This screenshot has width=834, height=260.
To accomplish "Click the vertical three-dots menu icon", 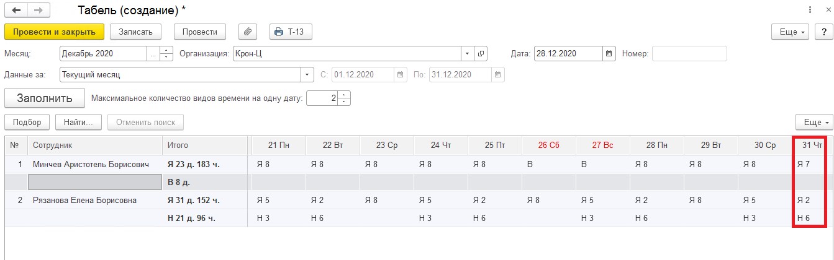I will (810, 11).
